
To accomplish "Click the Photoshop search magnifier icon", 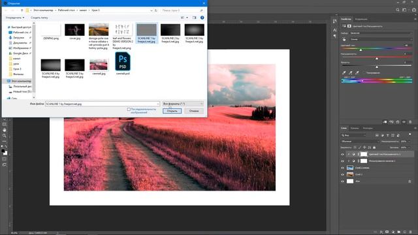I will (x=398, y=10).
